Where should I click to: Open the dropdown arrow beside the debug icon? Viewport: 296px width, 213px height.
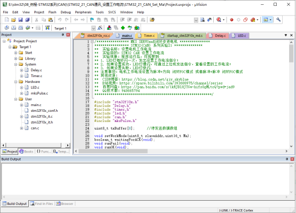(224, 20)
